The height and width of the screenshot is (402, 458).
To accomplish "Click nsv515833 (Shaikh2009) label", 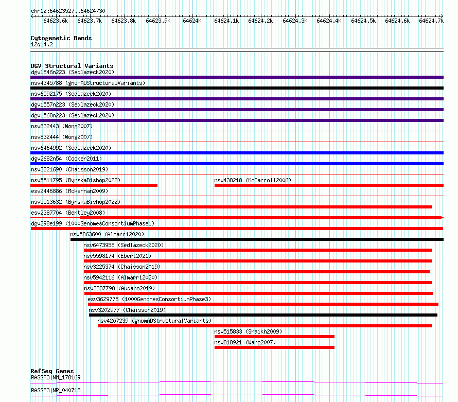I will pos(248,331).
